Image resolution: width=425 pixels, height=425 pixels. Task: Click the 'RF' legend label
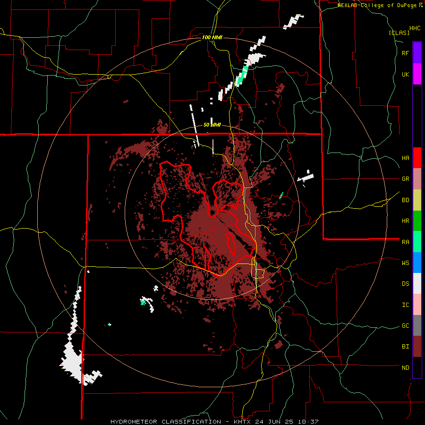click(405, 53)
